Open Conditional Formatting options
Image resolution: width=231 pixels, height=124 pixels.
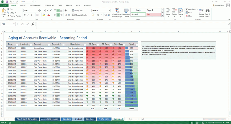[x=117, y=13]
